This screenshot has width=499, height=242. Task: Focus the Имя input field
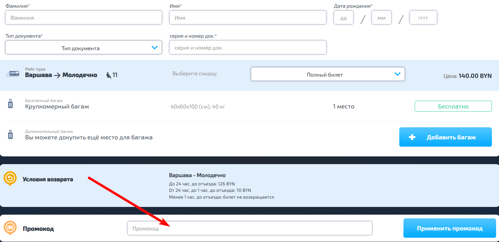[247, 18]
